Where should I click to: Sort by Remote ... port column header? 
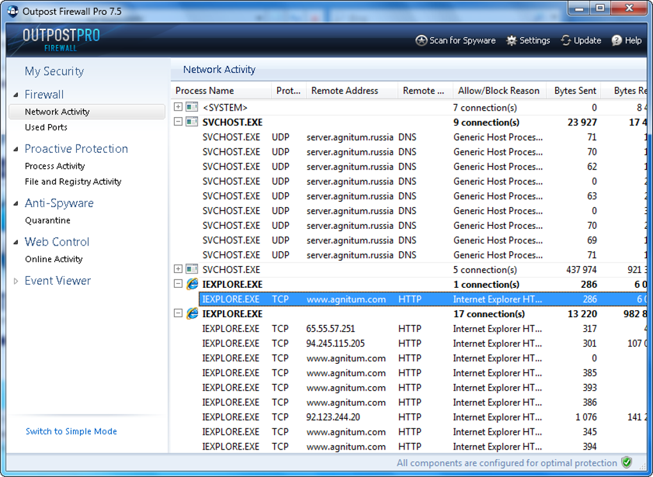tap(425, 91)
